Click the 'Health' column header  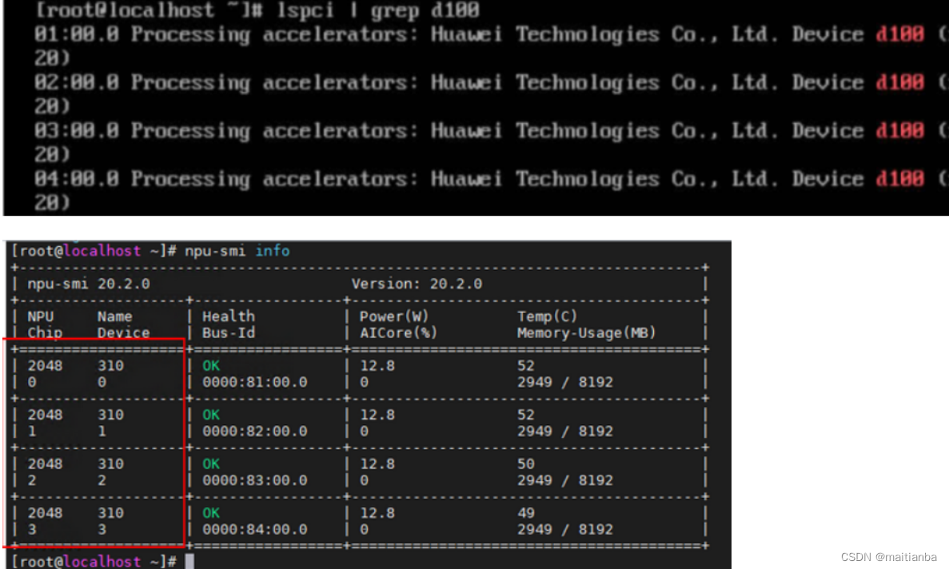(x=228, y=316)
